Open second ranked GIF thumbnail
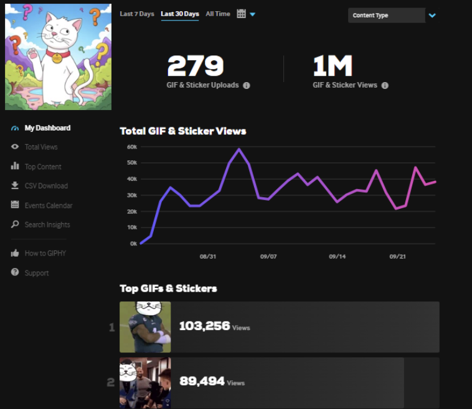Viewport: 472px width, 409px height. 145,383
